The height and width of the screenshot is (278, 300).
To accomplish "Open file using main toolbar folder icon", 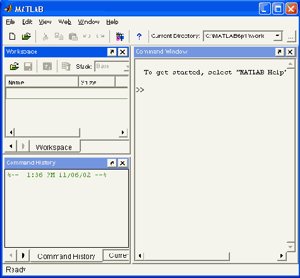I will (27, 36).
